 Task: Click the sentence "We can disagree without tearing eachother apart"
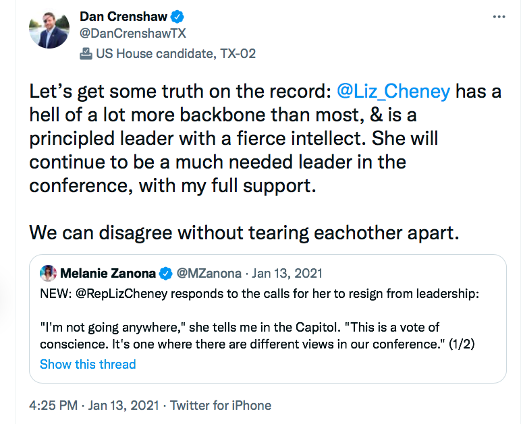pos(244,233)
